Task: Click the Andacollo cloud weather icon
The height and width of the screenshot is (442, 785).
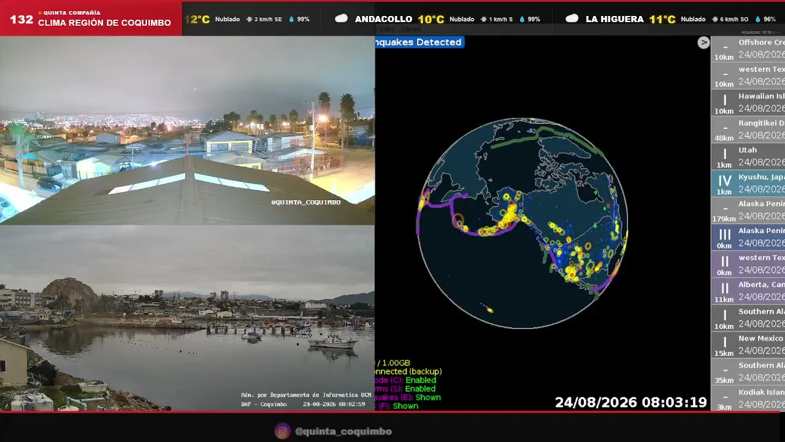Action: (341, 18)
